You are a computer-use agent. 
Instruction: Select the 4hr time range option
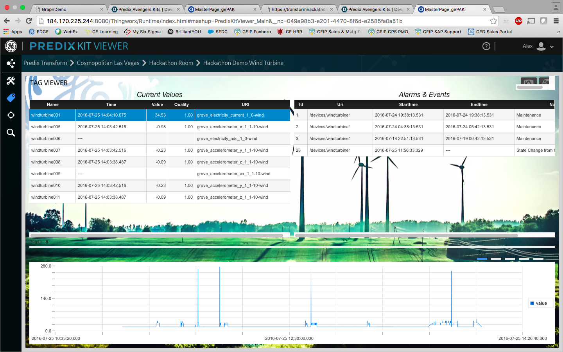click(x=524, y=256)
